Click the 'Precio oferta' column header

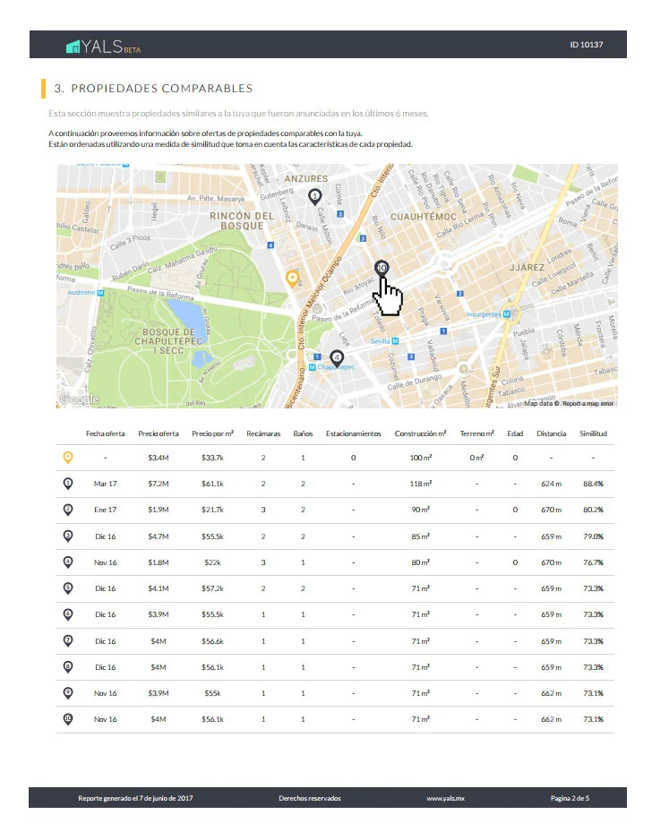[159, 433]
